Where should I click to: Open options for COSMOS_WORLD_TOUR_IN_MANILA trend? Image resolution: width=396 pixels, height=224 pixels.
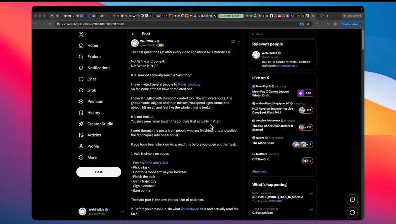point(311,194)
